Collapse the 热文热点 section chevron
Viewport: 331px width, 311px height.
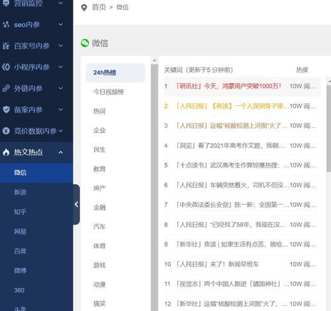(x=61, y=152)
